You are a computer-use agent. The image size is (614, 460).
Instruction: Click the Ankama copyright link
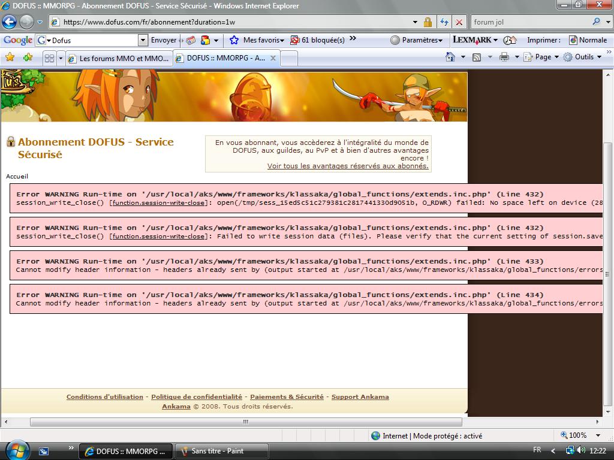pos(176,407)
